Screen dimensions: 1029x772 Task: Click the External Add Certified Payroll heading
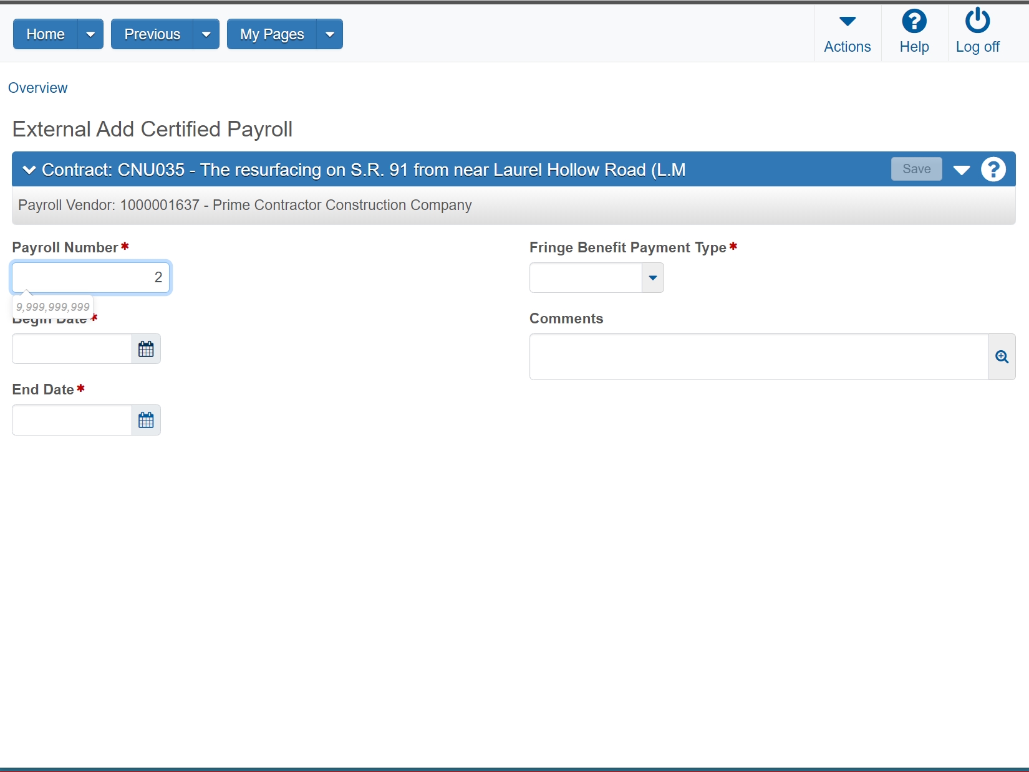tap(152, 129)
